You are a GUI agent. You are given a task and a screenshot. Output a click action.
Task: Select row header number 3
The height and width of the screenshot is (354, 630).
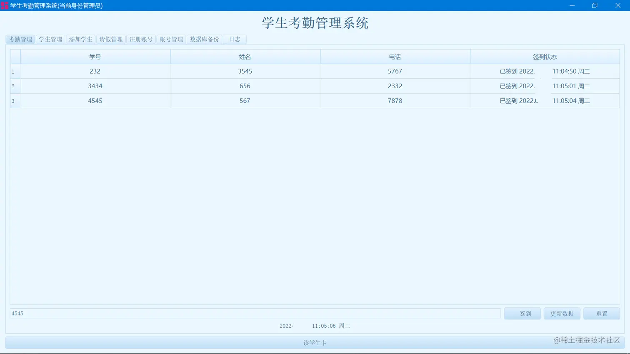click(15, 101)
